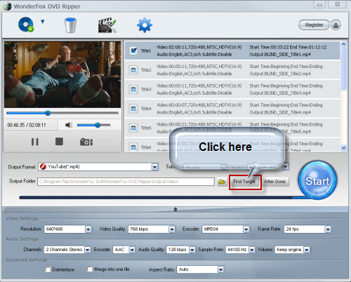Adjust the volume slider
The width and height of the screenshot is (351, 282).
(x=93, y=125)
